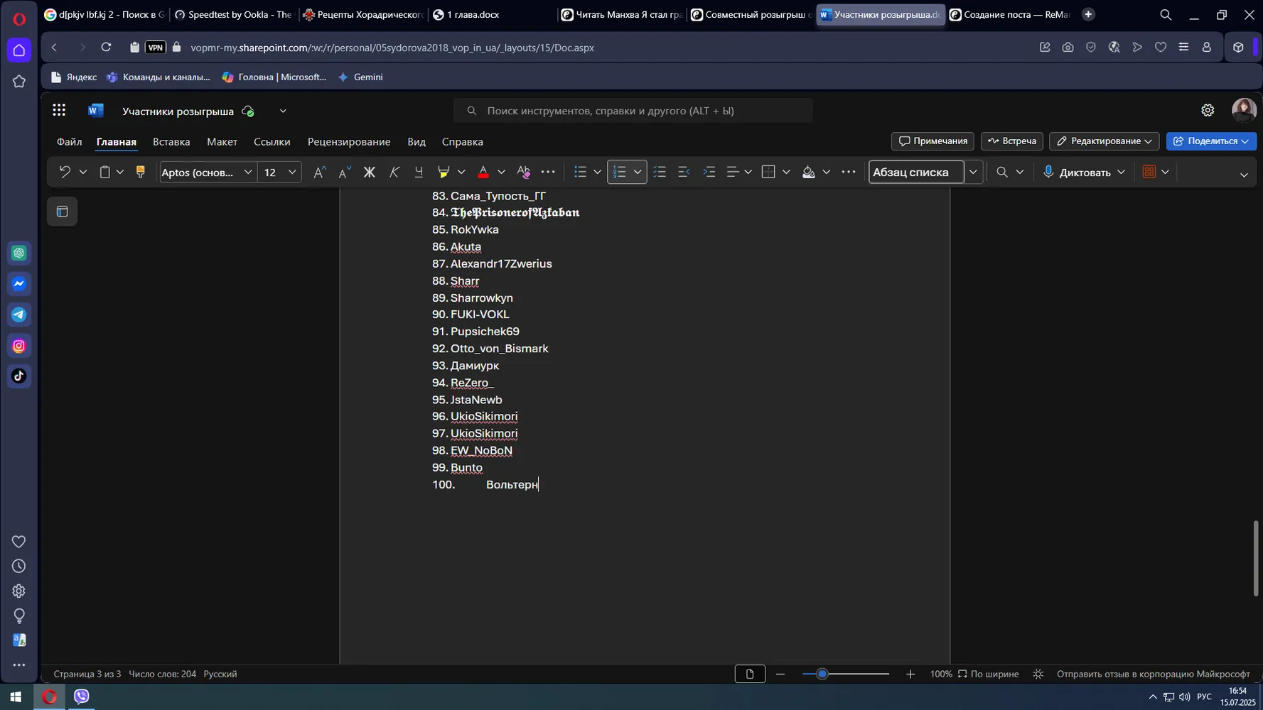Open Messenger in the Opera sidebar

[19, 284]
